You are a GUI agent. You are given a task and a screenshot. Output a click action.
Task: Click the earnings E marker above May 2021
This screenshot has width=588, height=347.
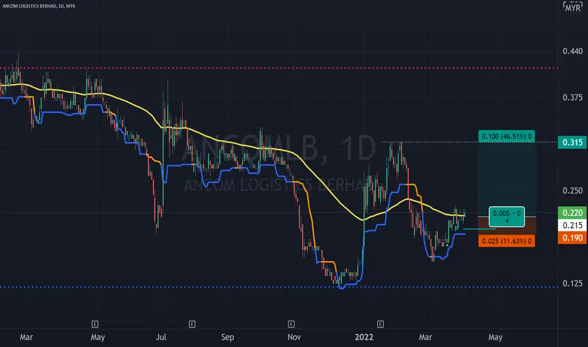[95, 324]
